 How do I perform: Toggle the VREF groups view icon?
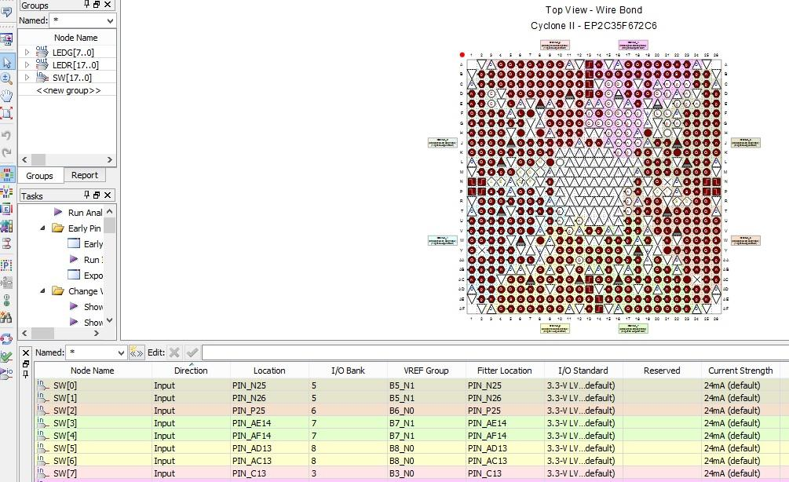pos(6,192)
